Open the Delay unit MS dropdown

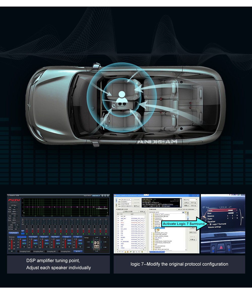click(x=106, y=237)
